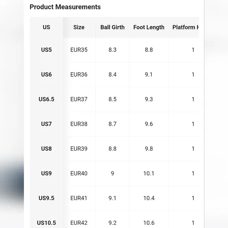228x228 pixels.
Task: Click the EUR42 size cell
Action: coord(79,223)
